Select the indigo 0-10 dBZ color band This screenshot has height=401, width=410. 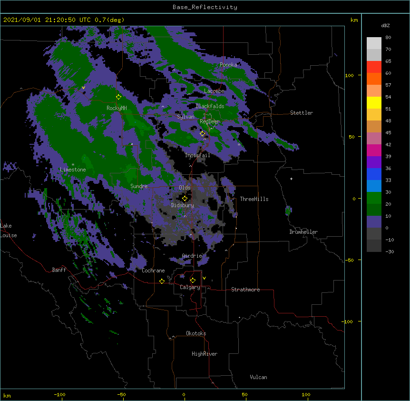point(374,222)
